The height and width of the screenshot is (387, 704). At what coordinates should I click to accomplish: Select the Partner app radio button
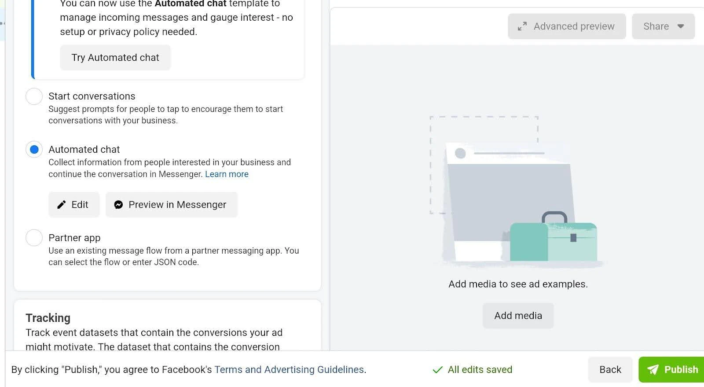point(34,237)
